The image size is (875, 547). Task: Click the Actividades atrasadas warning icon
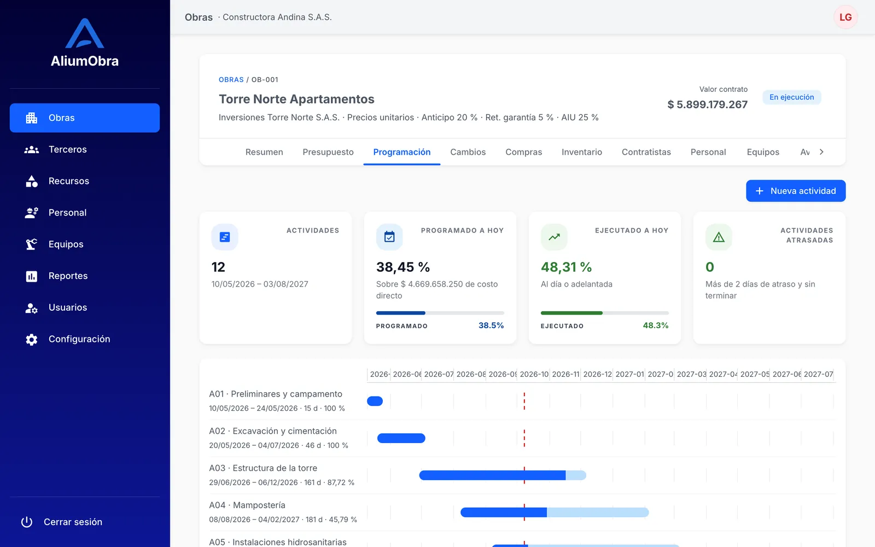click(719, 237)
